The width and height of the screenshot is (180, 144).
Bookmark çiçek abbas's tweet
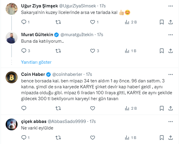(x=162, y=137)
